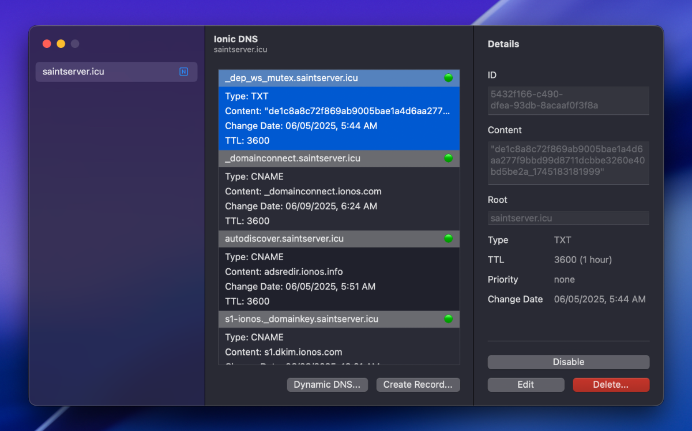This screenshot has width=692, height=431.
Task: Select the autodiscover.saintserver.icu record header
Action: tap(339, 238)
